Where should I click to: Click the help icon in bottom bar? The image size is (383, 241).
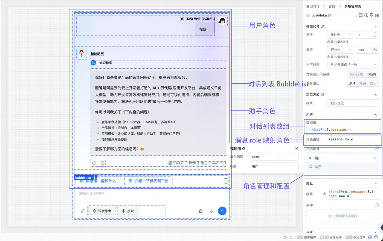point(376,237)
